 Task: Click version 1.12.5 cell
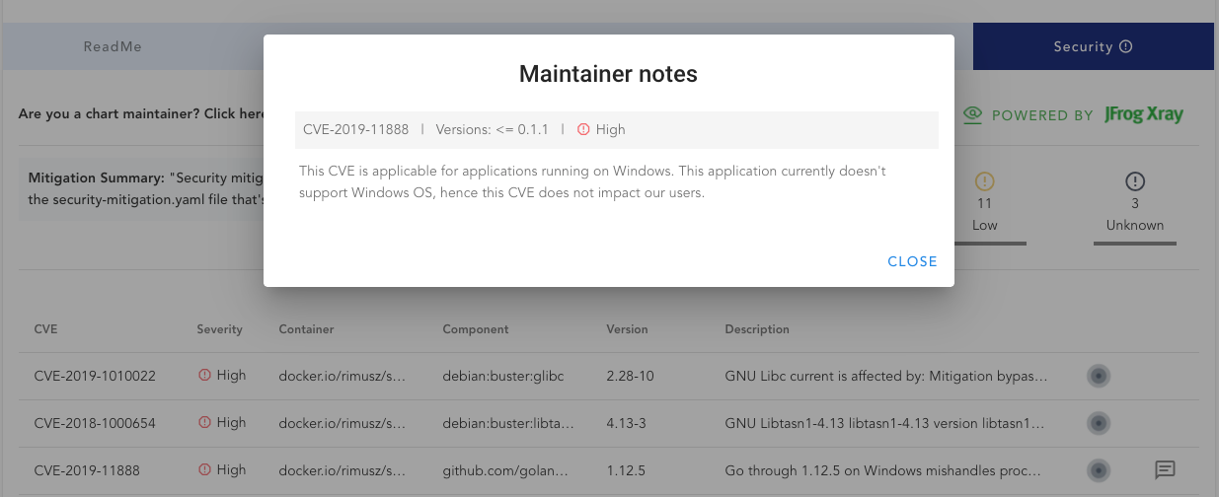click(x=625, y=470)
